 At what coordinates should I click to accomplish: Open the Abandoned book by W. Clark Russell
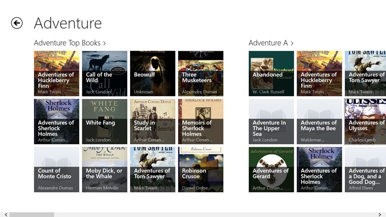271,73
